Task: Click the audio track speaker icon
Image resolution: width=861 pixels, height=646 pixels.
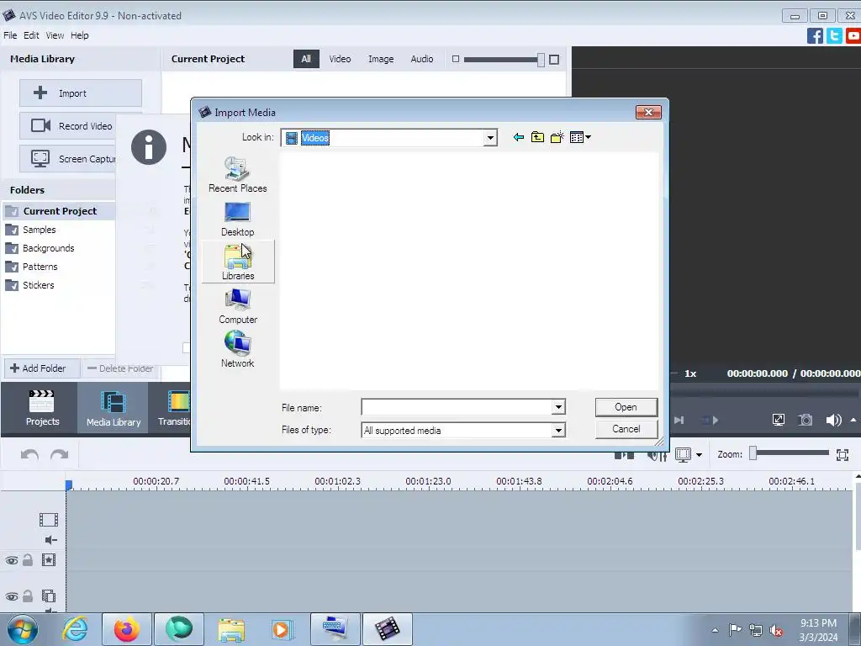Action: click(x=50, y=540)
